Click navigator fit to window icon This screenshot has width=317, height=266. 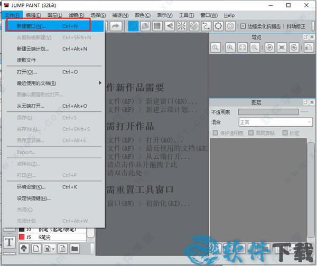(x=243, y=47)
